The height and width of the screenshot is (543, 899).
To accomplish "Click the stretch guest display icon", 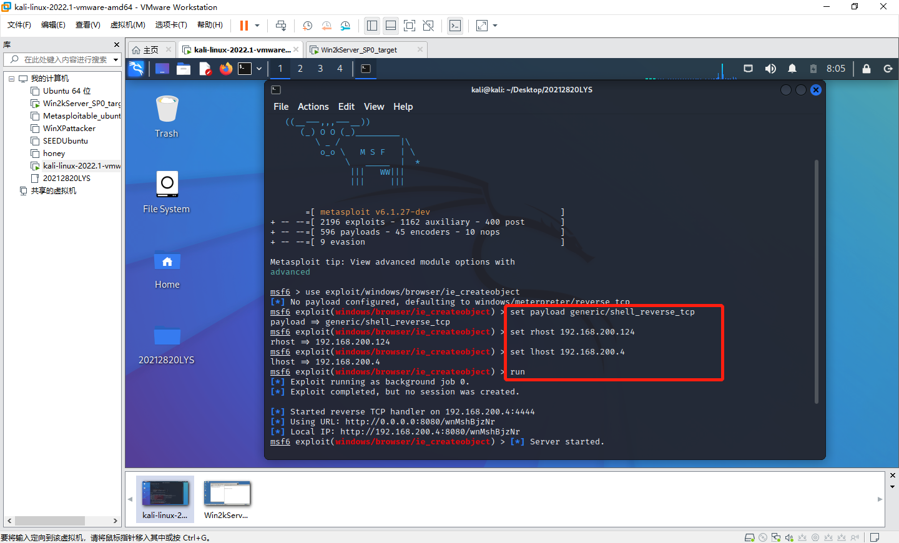I will tap(482, 26).
